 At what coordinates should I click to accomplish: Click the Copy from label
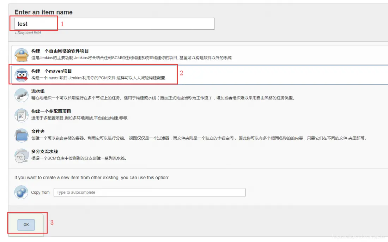pos(40,192)
